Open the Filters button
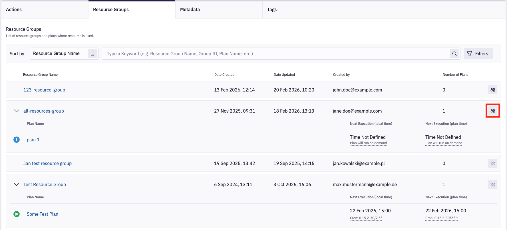 coord(478,54)
